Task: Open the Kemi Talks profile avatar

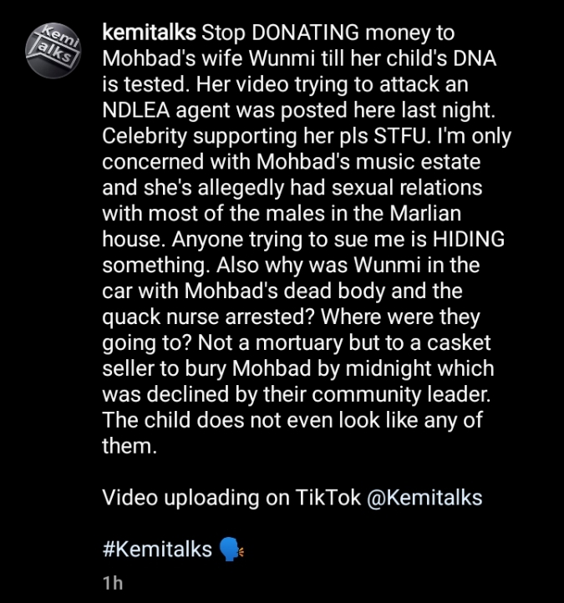Action: click(x=53, y=50)
